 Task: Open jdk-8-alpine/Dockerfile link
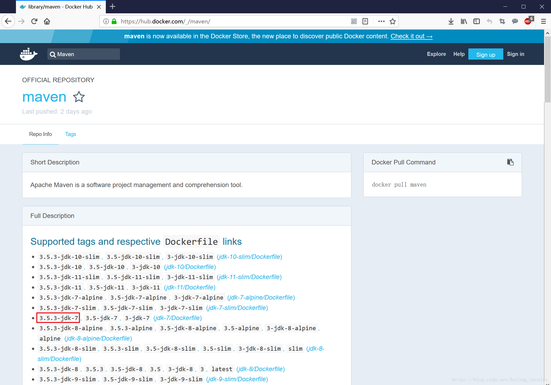[x=98, y=338]
